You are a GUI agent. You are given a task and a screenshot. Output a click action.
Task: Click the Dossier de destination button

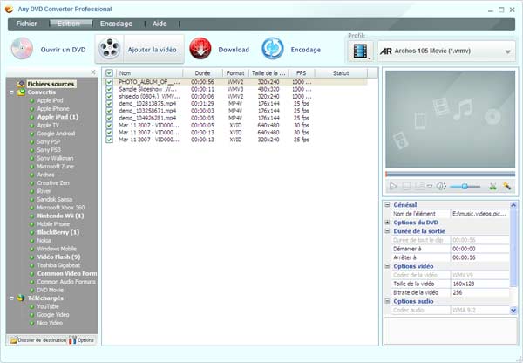37,340
